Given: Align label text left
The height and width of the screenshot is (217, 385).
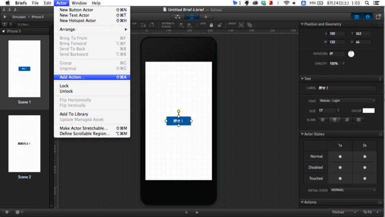Looking at the screenshot, I should 323,120.
